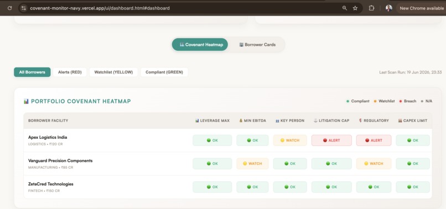
Task: Click ZetaCred Leverage Max OK cell
Action: click(212, 187)
